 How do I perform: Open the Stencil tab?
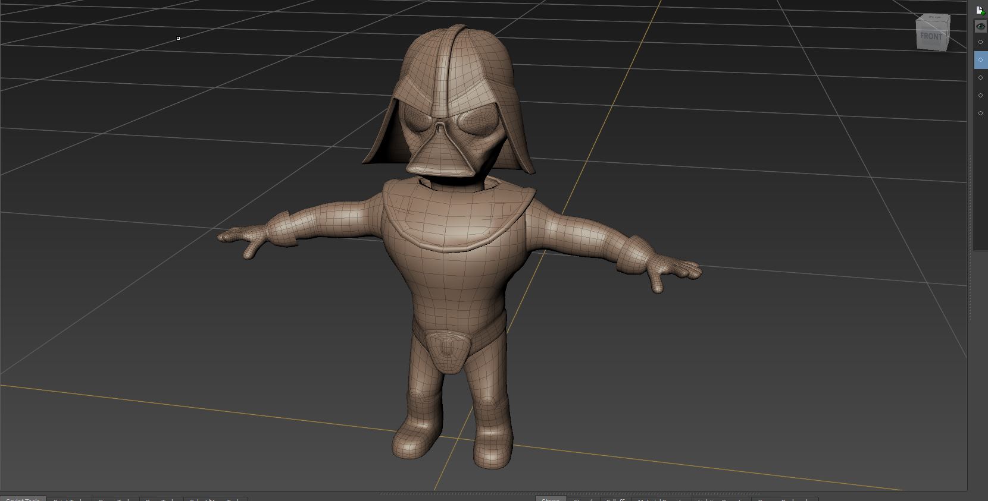point(583,499)
